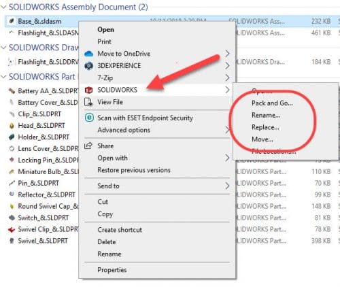The image size is (340, 287).
Task: Click the Swivel_&.SLDPRT part icon
Action: pos(12,241)
